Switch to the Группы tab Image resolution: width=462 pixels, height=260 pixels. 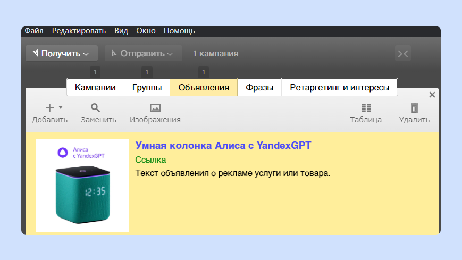click(147, 87)
